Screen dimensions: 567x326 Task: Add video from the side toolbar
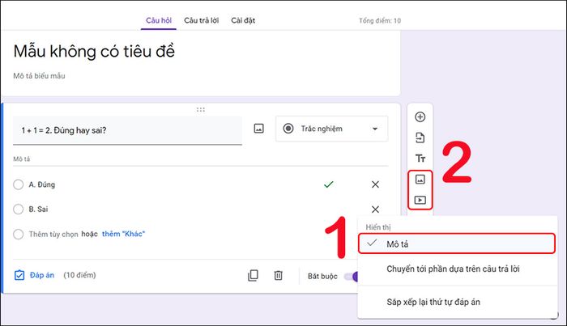pos(420,200)
